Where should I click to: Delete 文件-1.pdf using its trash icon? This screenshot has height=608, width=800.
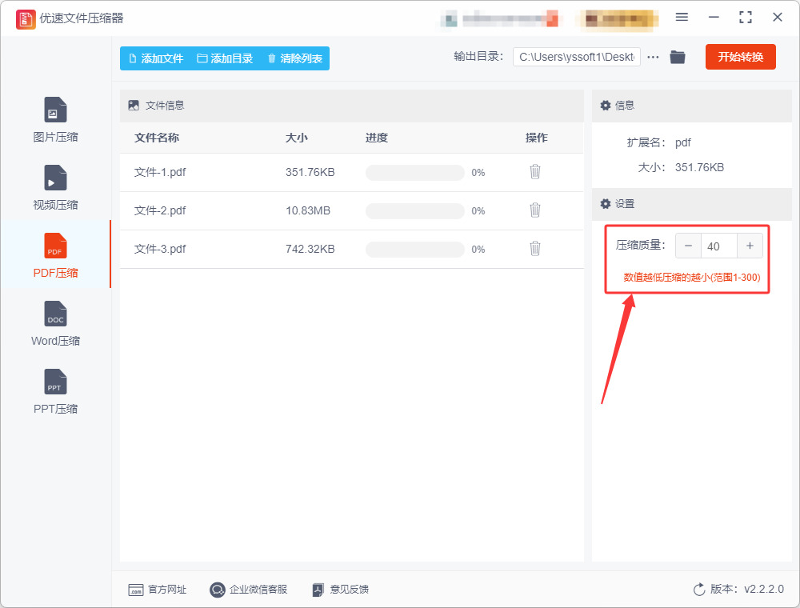(534, 172)
